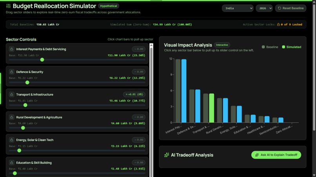Screen dimensions: 316x177
Task: Toggle lock on Defence & Security sector
Action: (11, 72)
